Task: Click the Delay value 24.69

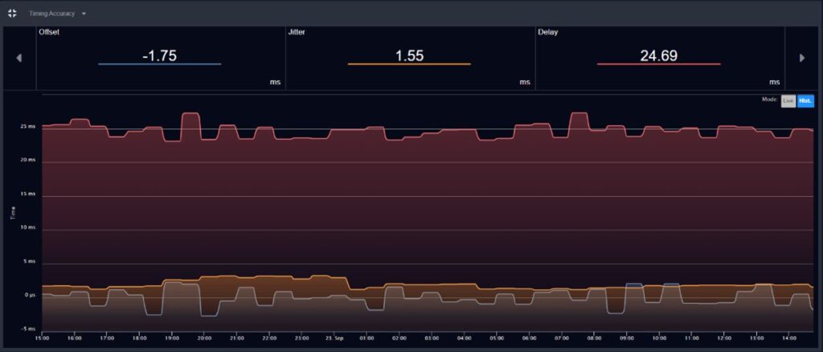Action: point(659,55)
